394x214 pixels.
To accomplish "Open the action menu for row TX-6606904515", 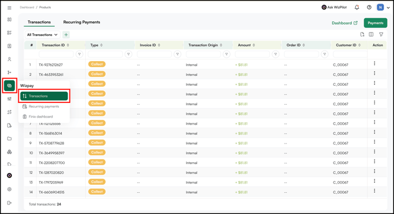I will pyautogui.click(x=375, y=191).
